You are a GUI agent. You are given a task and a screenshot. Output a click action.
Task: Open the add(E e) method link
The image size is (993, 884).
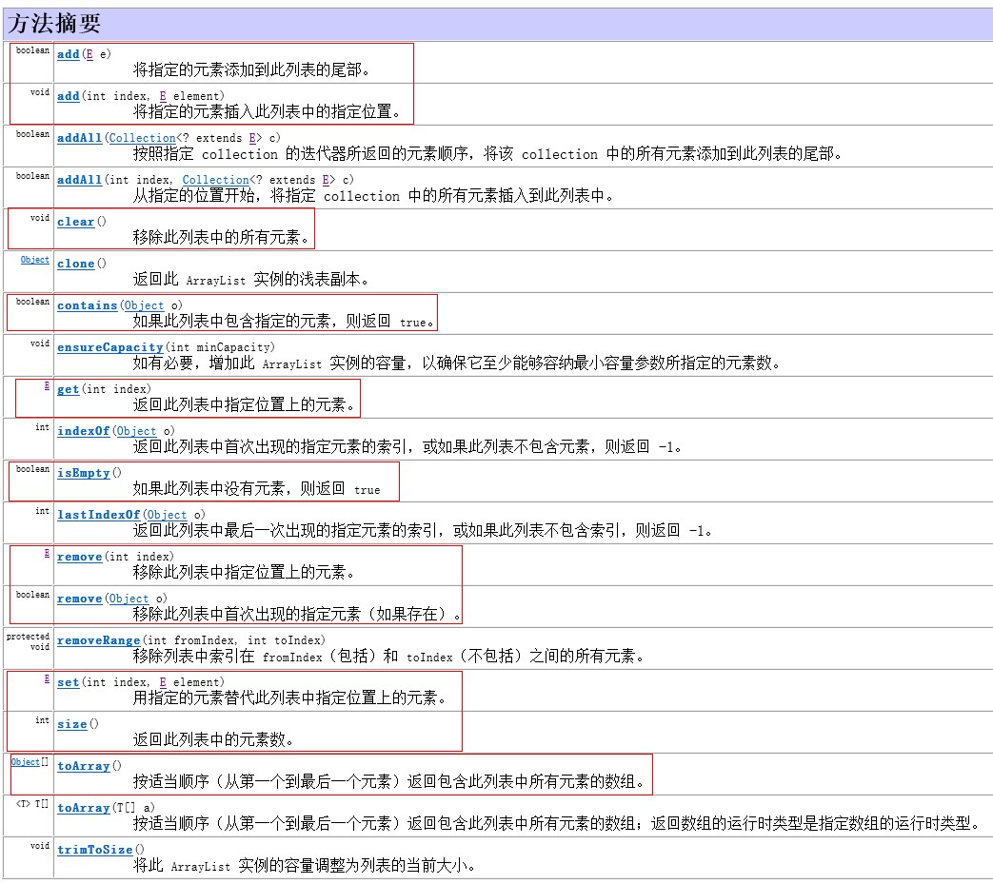69,54
